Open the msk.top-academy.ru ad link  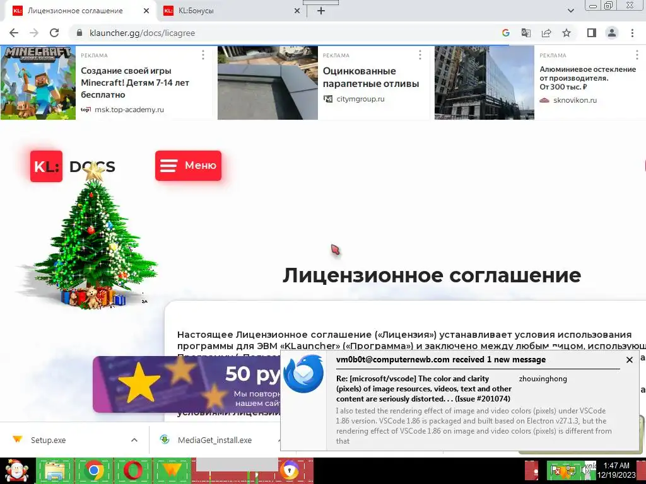point(129,110)
